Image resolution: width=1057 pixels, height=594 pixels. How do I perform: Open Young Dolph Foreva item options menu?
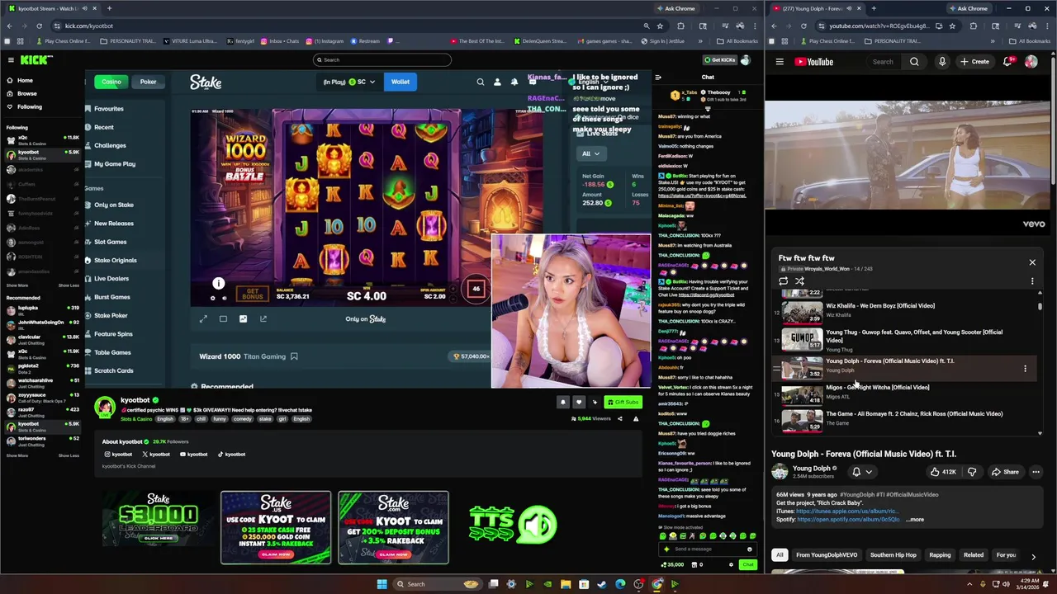tap(1026, 369)
